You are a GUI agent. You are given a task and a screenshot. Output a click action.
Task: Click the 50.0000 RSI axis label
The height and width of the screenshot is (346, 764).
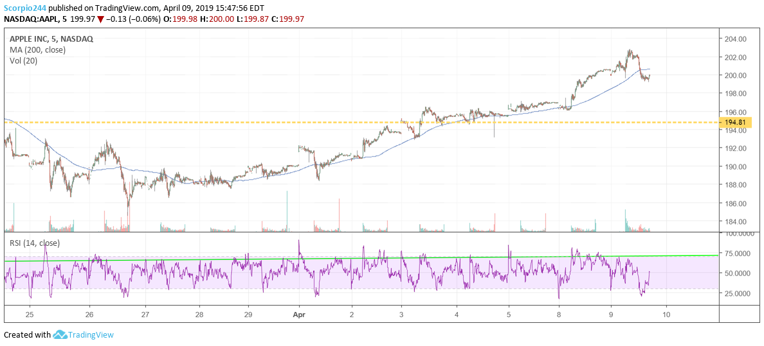[737, 273]
